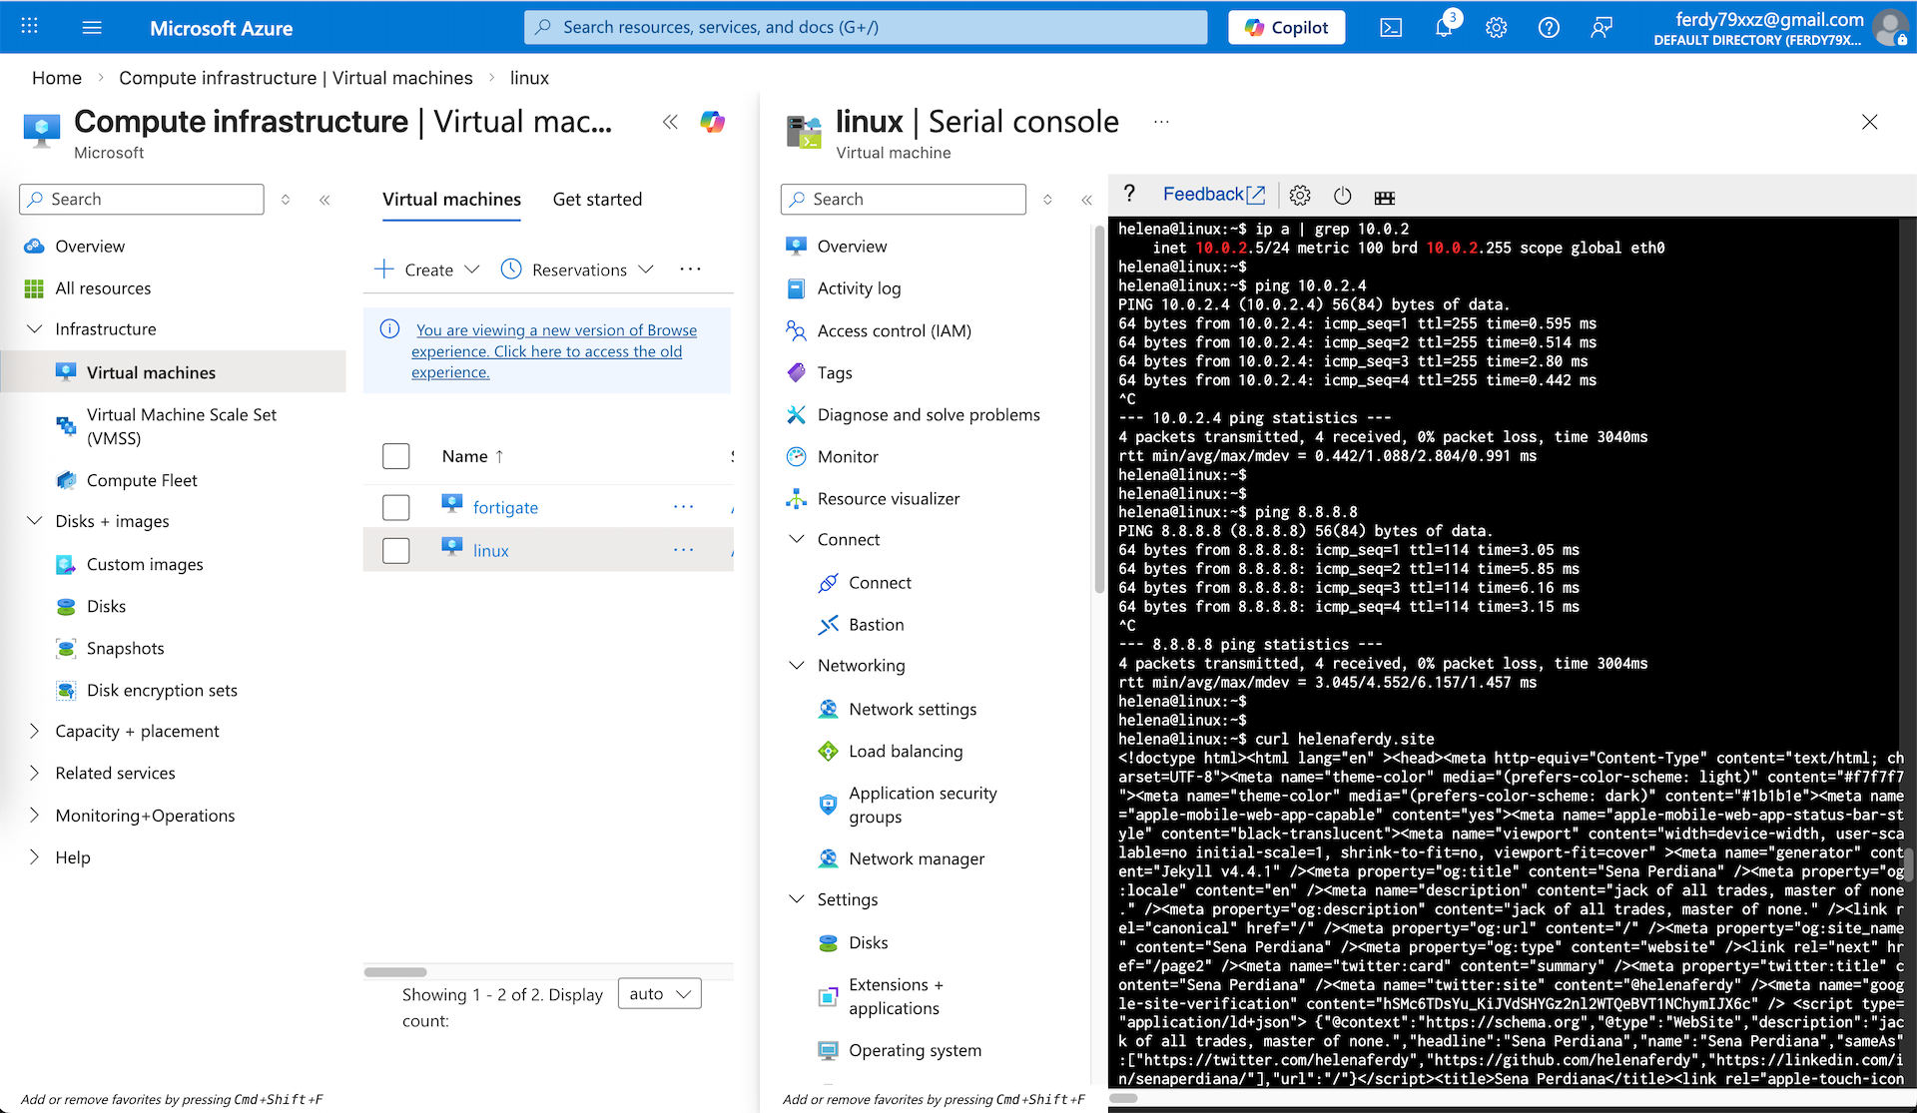Viewport: 1917px width, 1113px height.
Task: Switch to the Get started tab
Action: 597,200
